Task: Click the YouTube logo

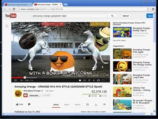Action: tap(11, 16)
